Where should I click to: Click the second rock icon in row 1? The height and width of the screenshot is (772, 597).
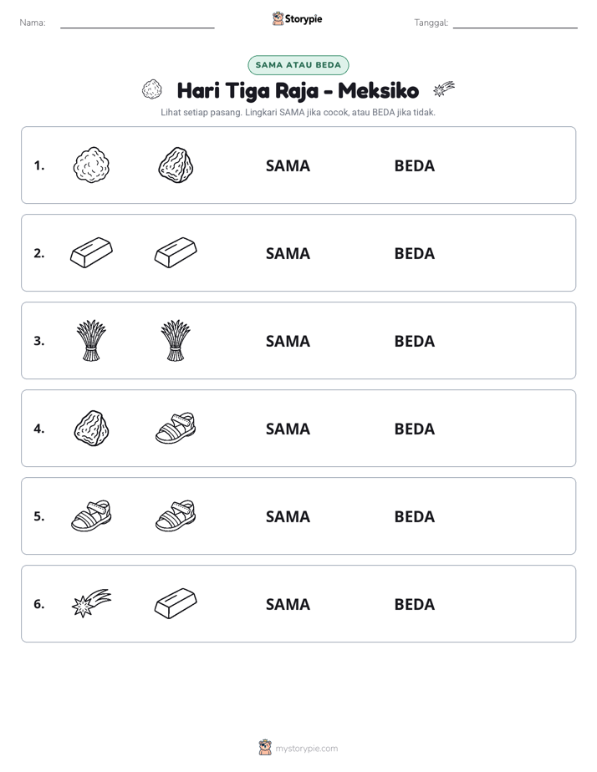[176, 165]
